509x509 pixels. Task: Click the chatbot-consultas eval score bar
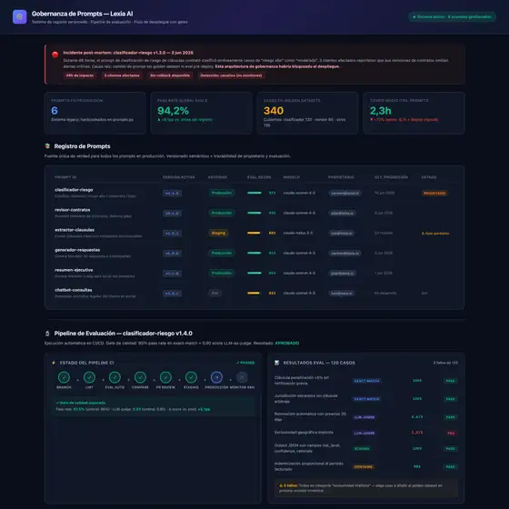[254, 293]
